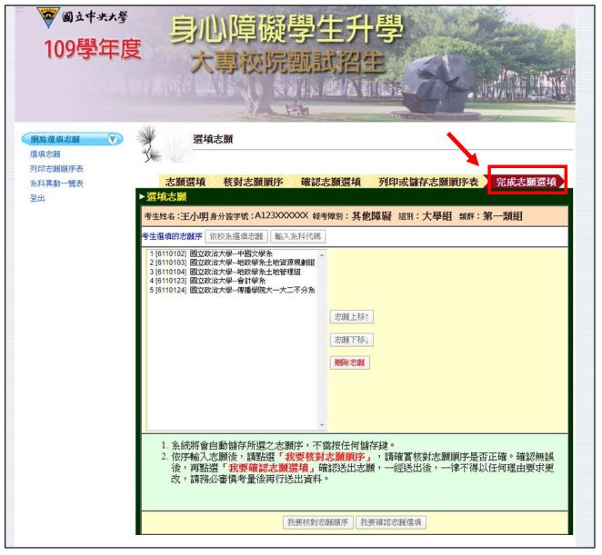Select list row 1 國立政治大學--中國文學系
The image size is (602, 555).
(x=233, y=254)
